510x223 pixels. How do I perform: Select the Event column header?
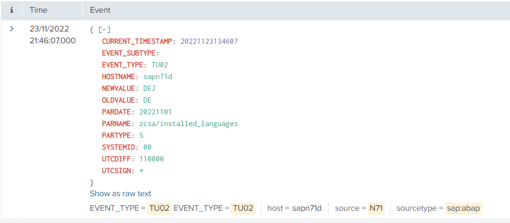pos(100,10)
